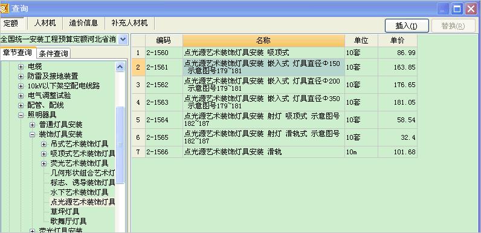Expand the 吸顶式艺术装饰灯具 node
The image size is (481, 233).
(x=44, y=154)
